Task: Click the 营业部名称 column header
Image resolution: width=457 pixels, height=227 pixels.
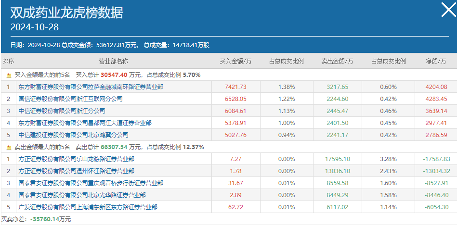Action: pyautogui.click(x=113, y=62)
